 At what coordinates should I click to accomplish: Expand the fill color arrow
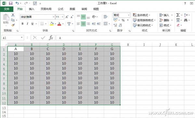click(x=55, y=24)
